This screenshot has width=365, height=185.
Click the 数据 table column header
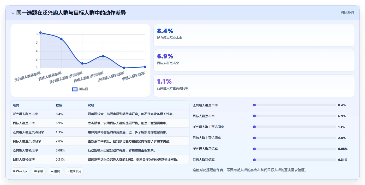click(x=59, y=105)
